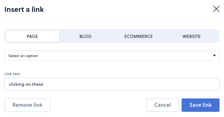224x117 pixels.
Task: Select the ECOMMERCE tab
Action: (x=138, y=36)
